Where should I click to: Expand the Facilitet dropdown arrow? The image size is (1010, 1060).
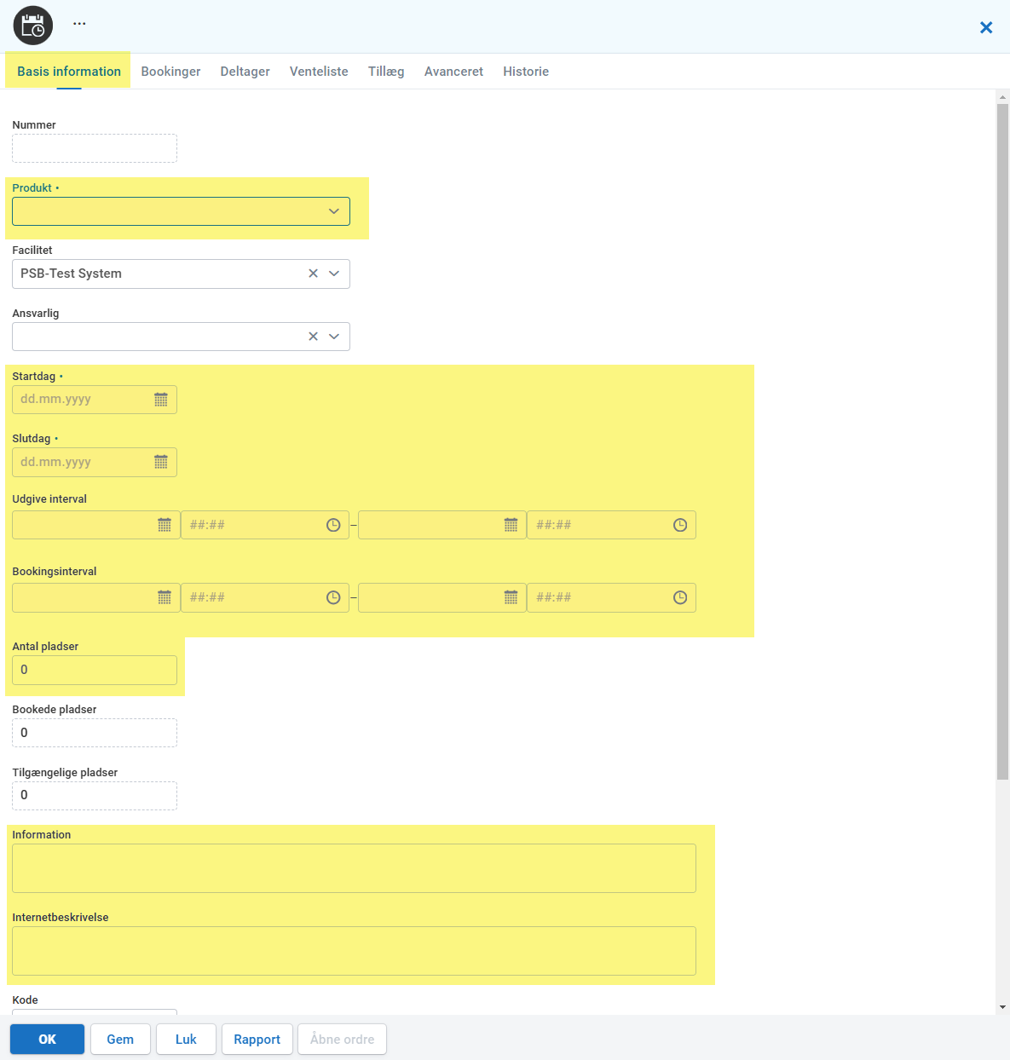point(334,274)
